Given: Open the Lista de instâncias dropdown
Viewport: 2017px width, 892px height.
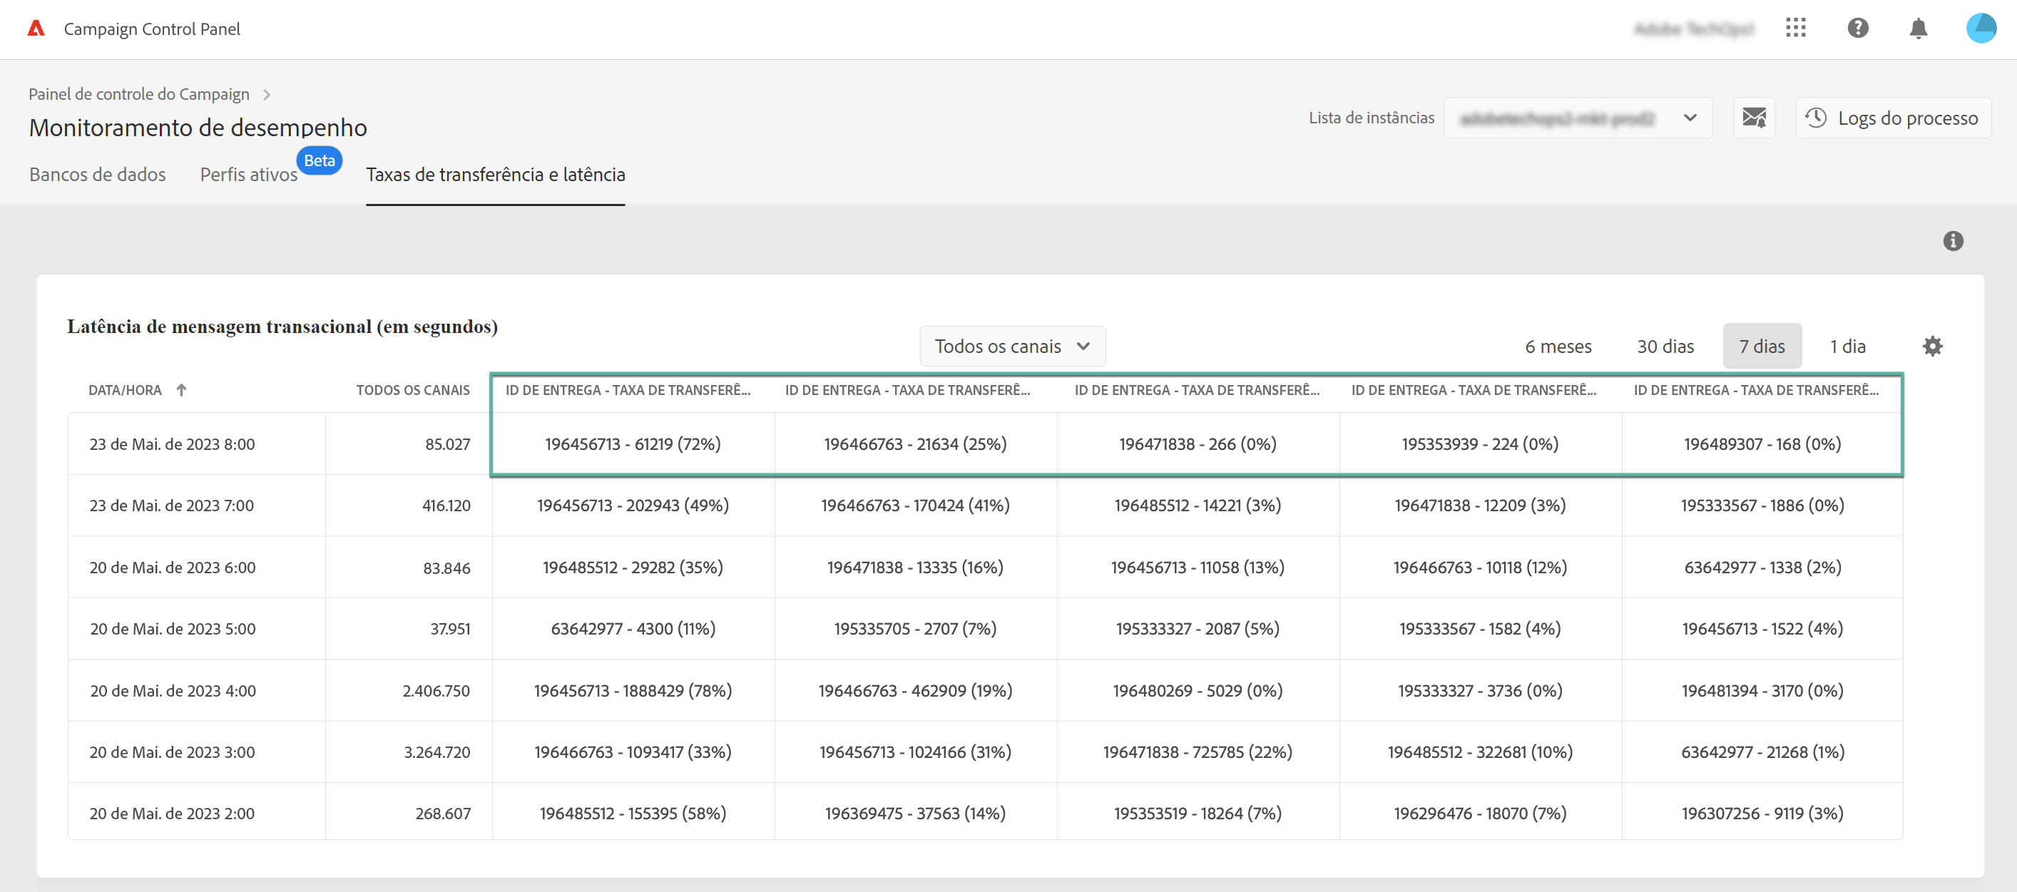Looking at the screenshot, I should pyautogui.click(x=1577, y=118).
